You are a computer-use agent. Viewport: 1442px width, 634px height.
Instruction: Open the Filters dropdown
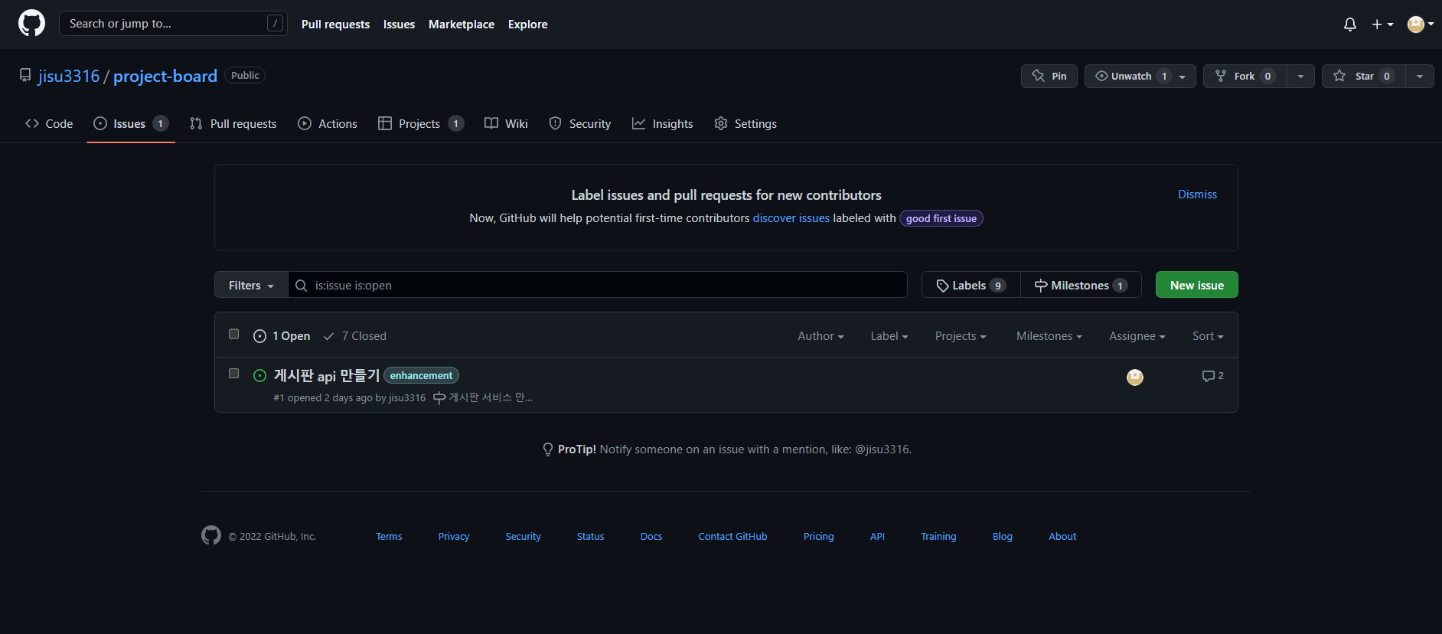251,285
